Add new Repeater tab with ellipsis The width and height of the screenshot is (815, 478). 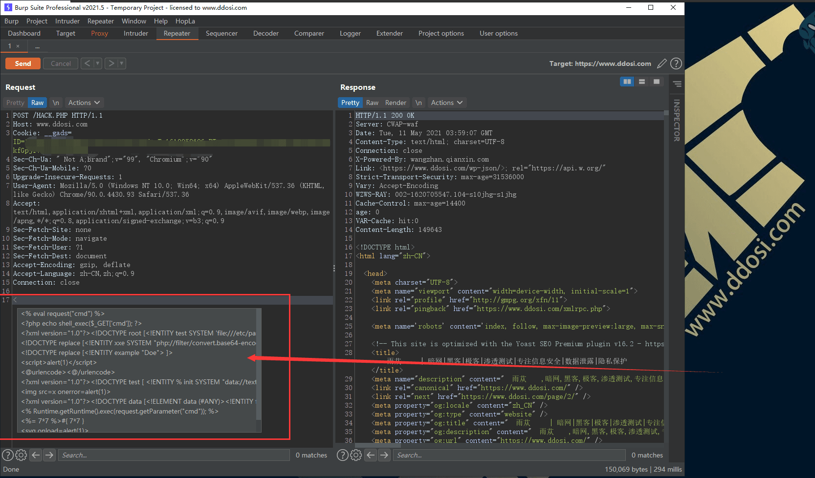pos(38,46)
